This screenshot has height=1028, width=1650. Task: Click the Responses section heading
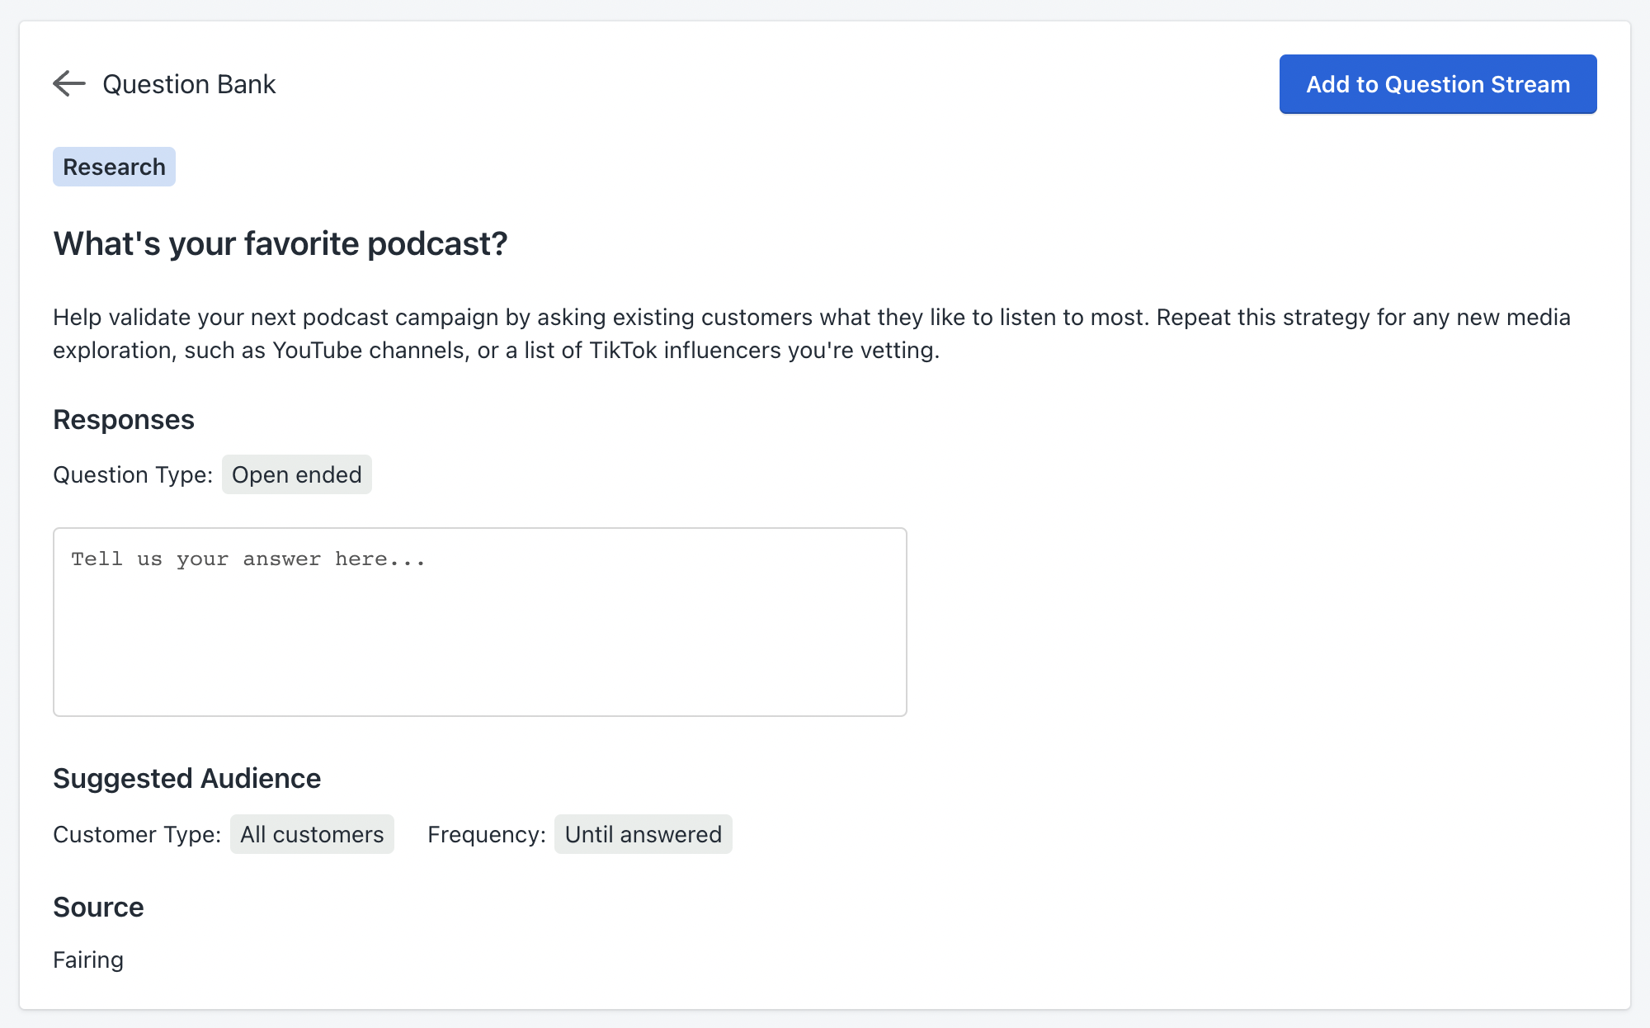(x=124, y=420)
